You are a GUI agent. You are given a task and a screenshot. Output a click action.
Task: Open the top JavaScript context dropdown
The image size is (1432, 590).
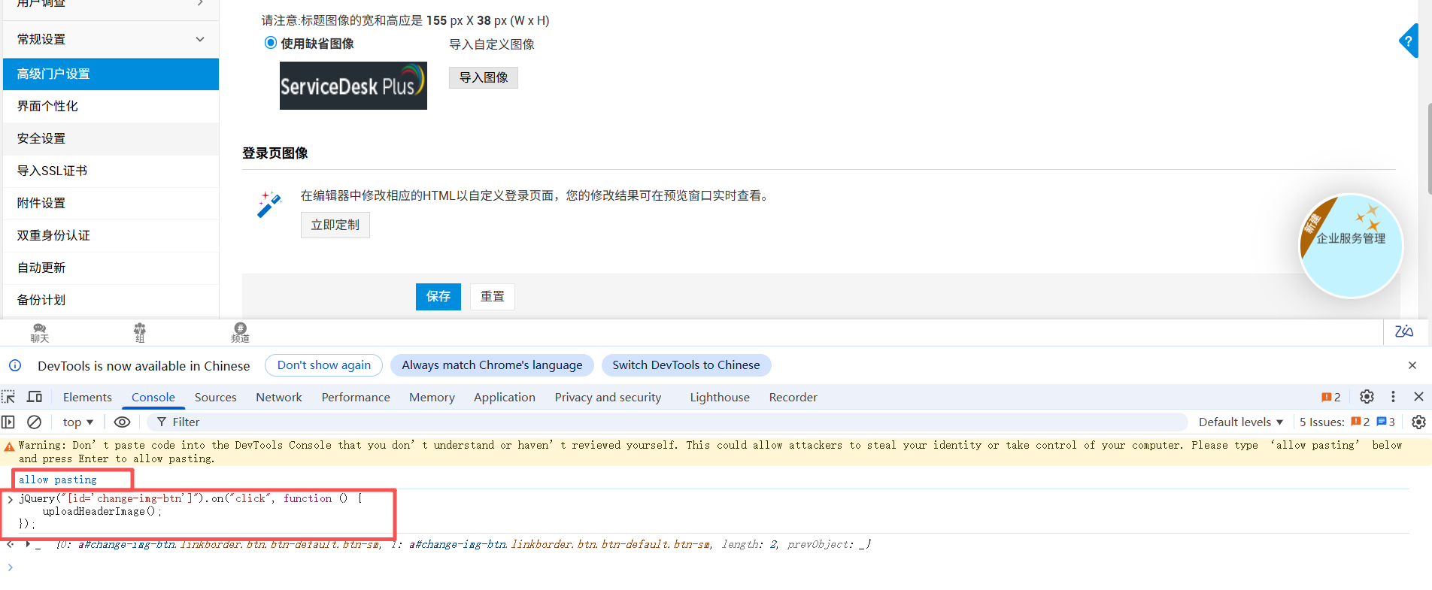[78, 422]
